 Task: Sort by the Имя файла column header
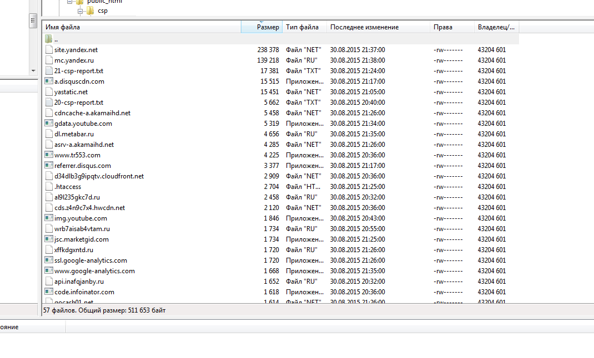point(142,27)
